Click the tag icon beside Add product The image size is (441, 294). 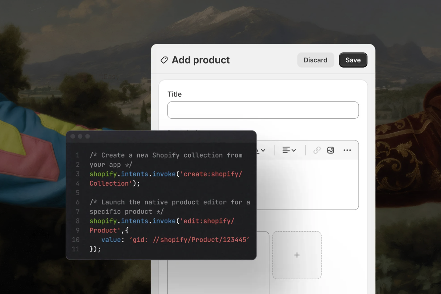click(x=164, y=60)
